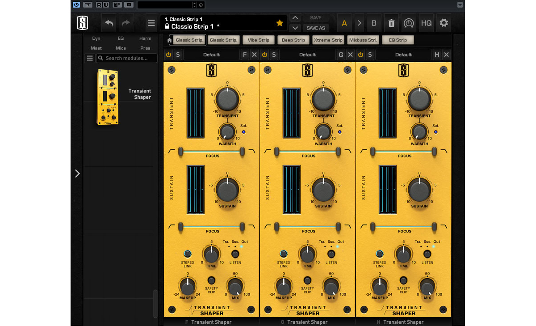This screenshot has width=536, height=326.
Task: Click the Listen switch on module G
Action: click(331, 254)
